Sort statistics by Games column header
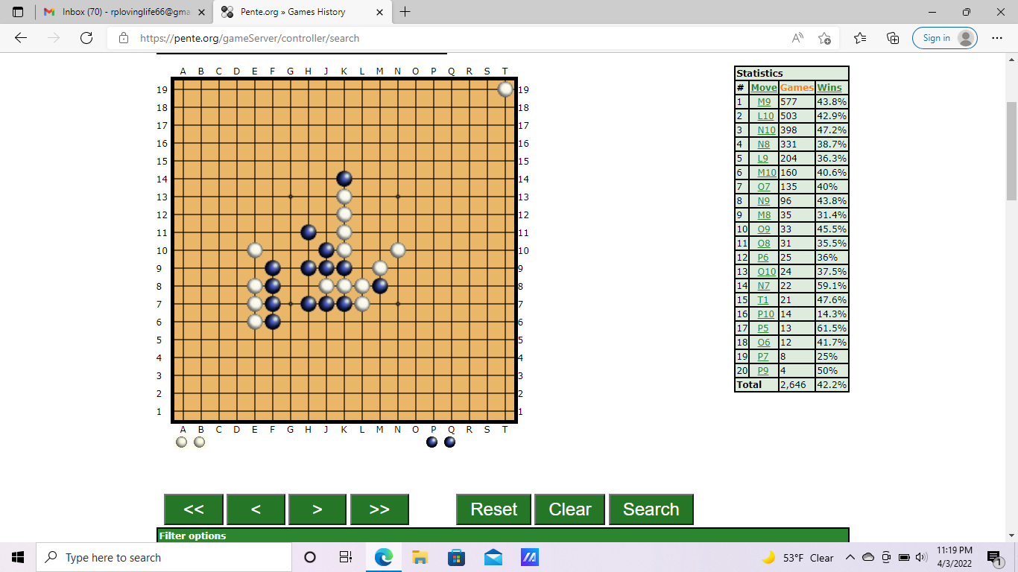The image size is (1018, 572). click(x=797, y=87)
